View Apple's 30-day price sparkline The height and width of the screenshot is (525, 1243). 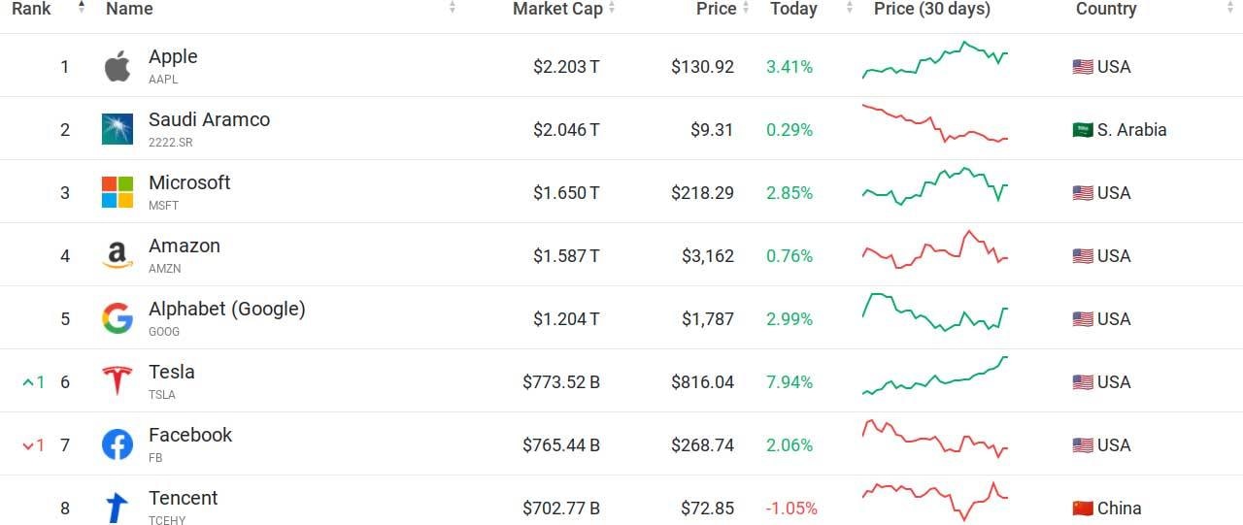pos(935,60)
